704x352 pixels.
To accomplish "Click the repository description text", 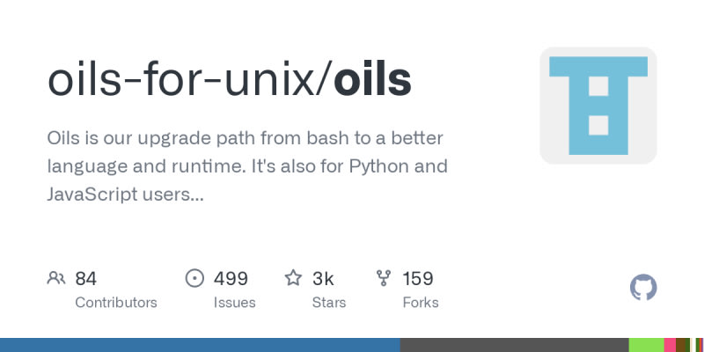I will (246, 166).
